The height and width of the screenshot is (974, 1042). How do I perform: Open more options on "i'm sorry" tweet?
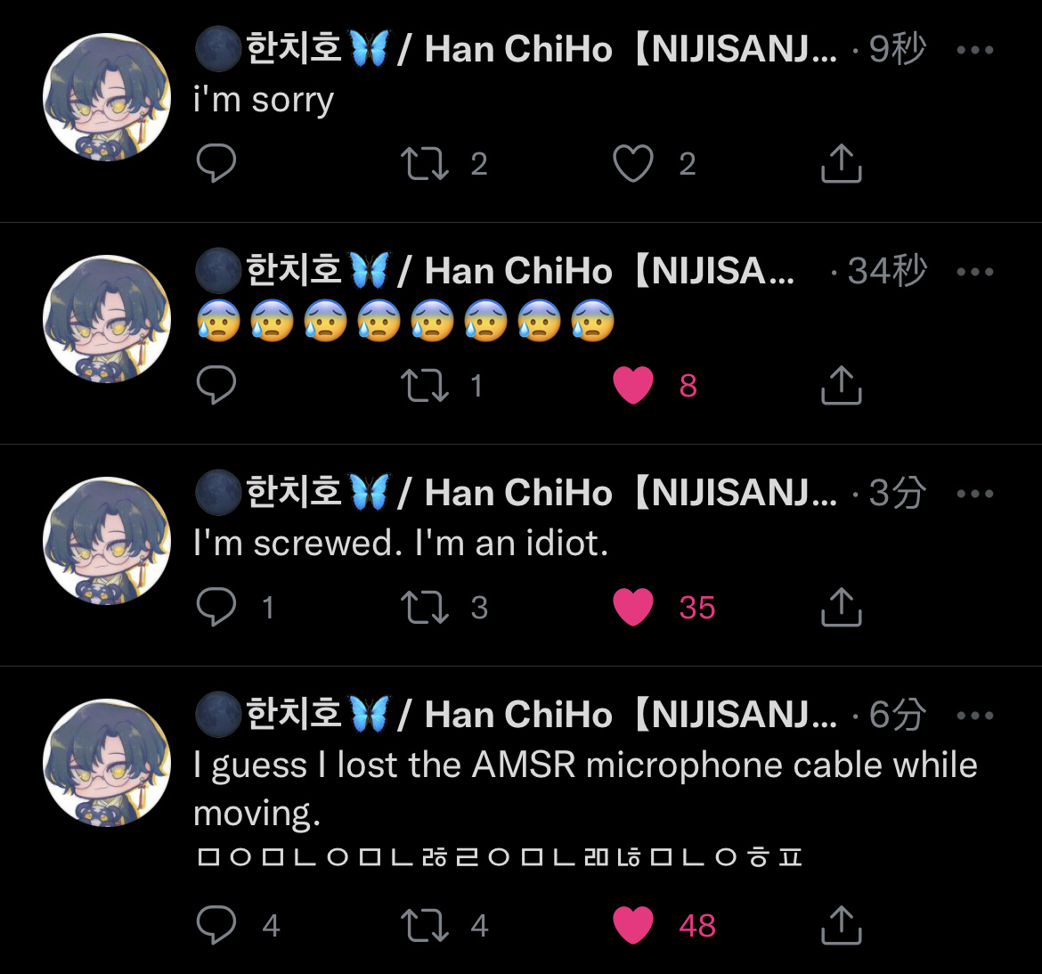975,50
